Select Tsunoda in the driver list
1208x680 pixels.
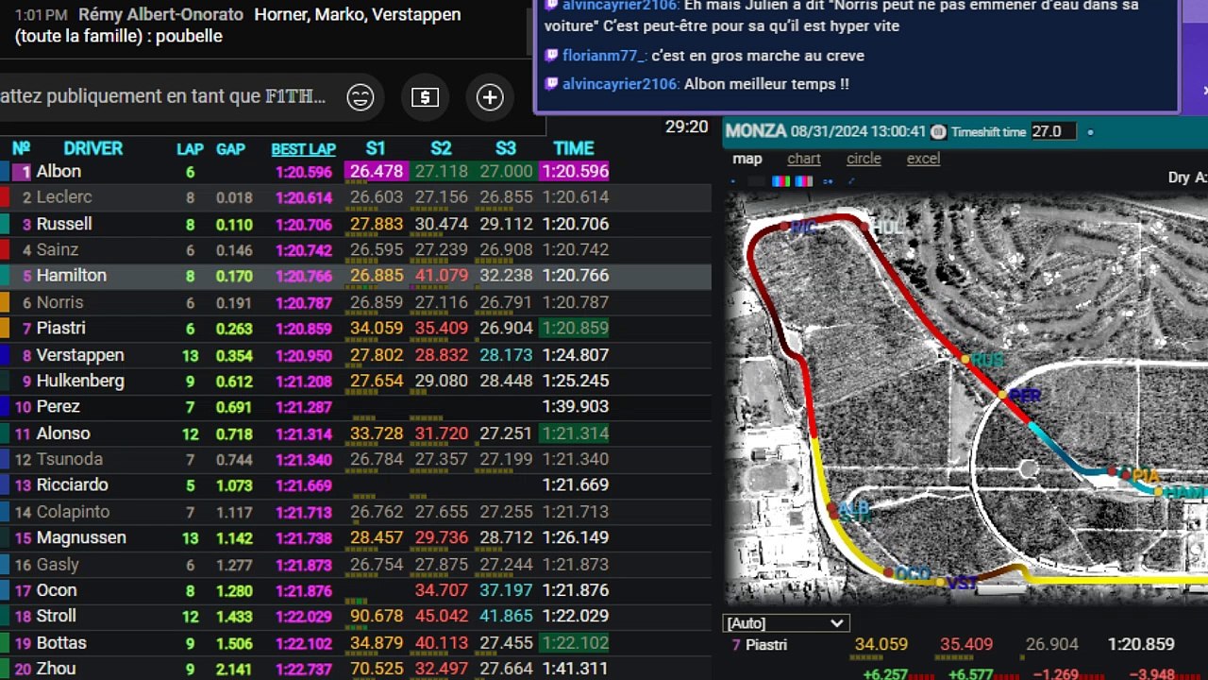(x=70, y=459)
